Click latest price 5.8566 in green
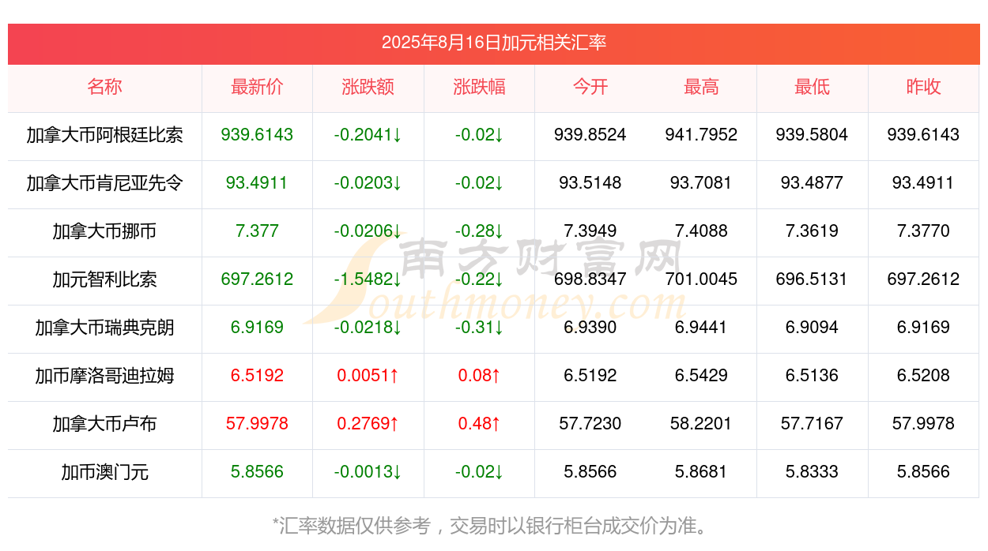The height and width of the screenshot is (551, 988). coord(257,472)
